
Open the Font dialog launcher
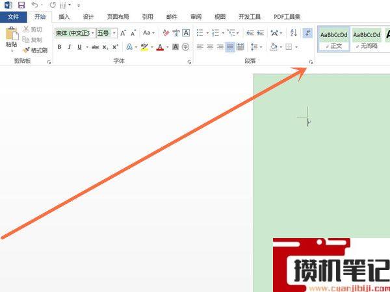coord(189,62)
